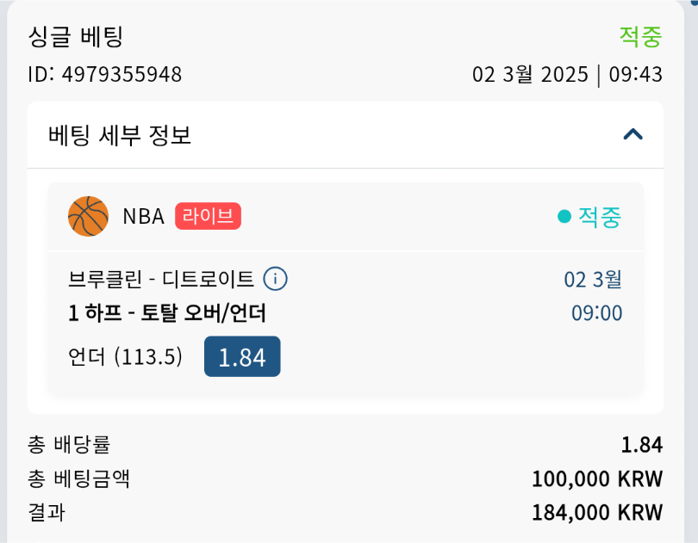Click the match start time 09:00
This screenshot has width=698, height=543.
[x=596, y=312]
